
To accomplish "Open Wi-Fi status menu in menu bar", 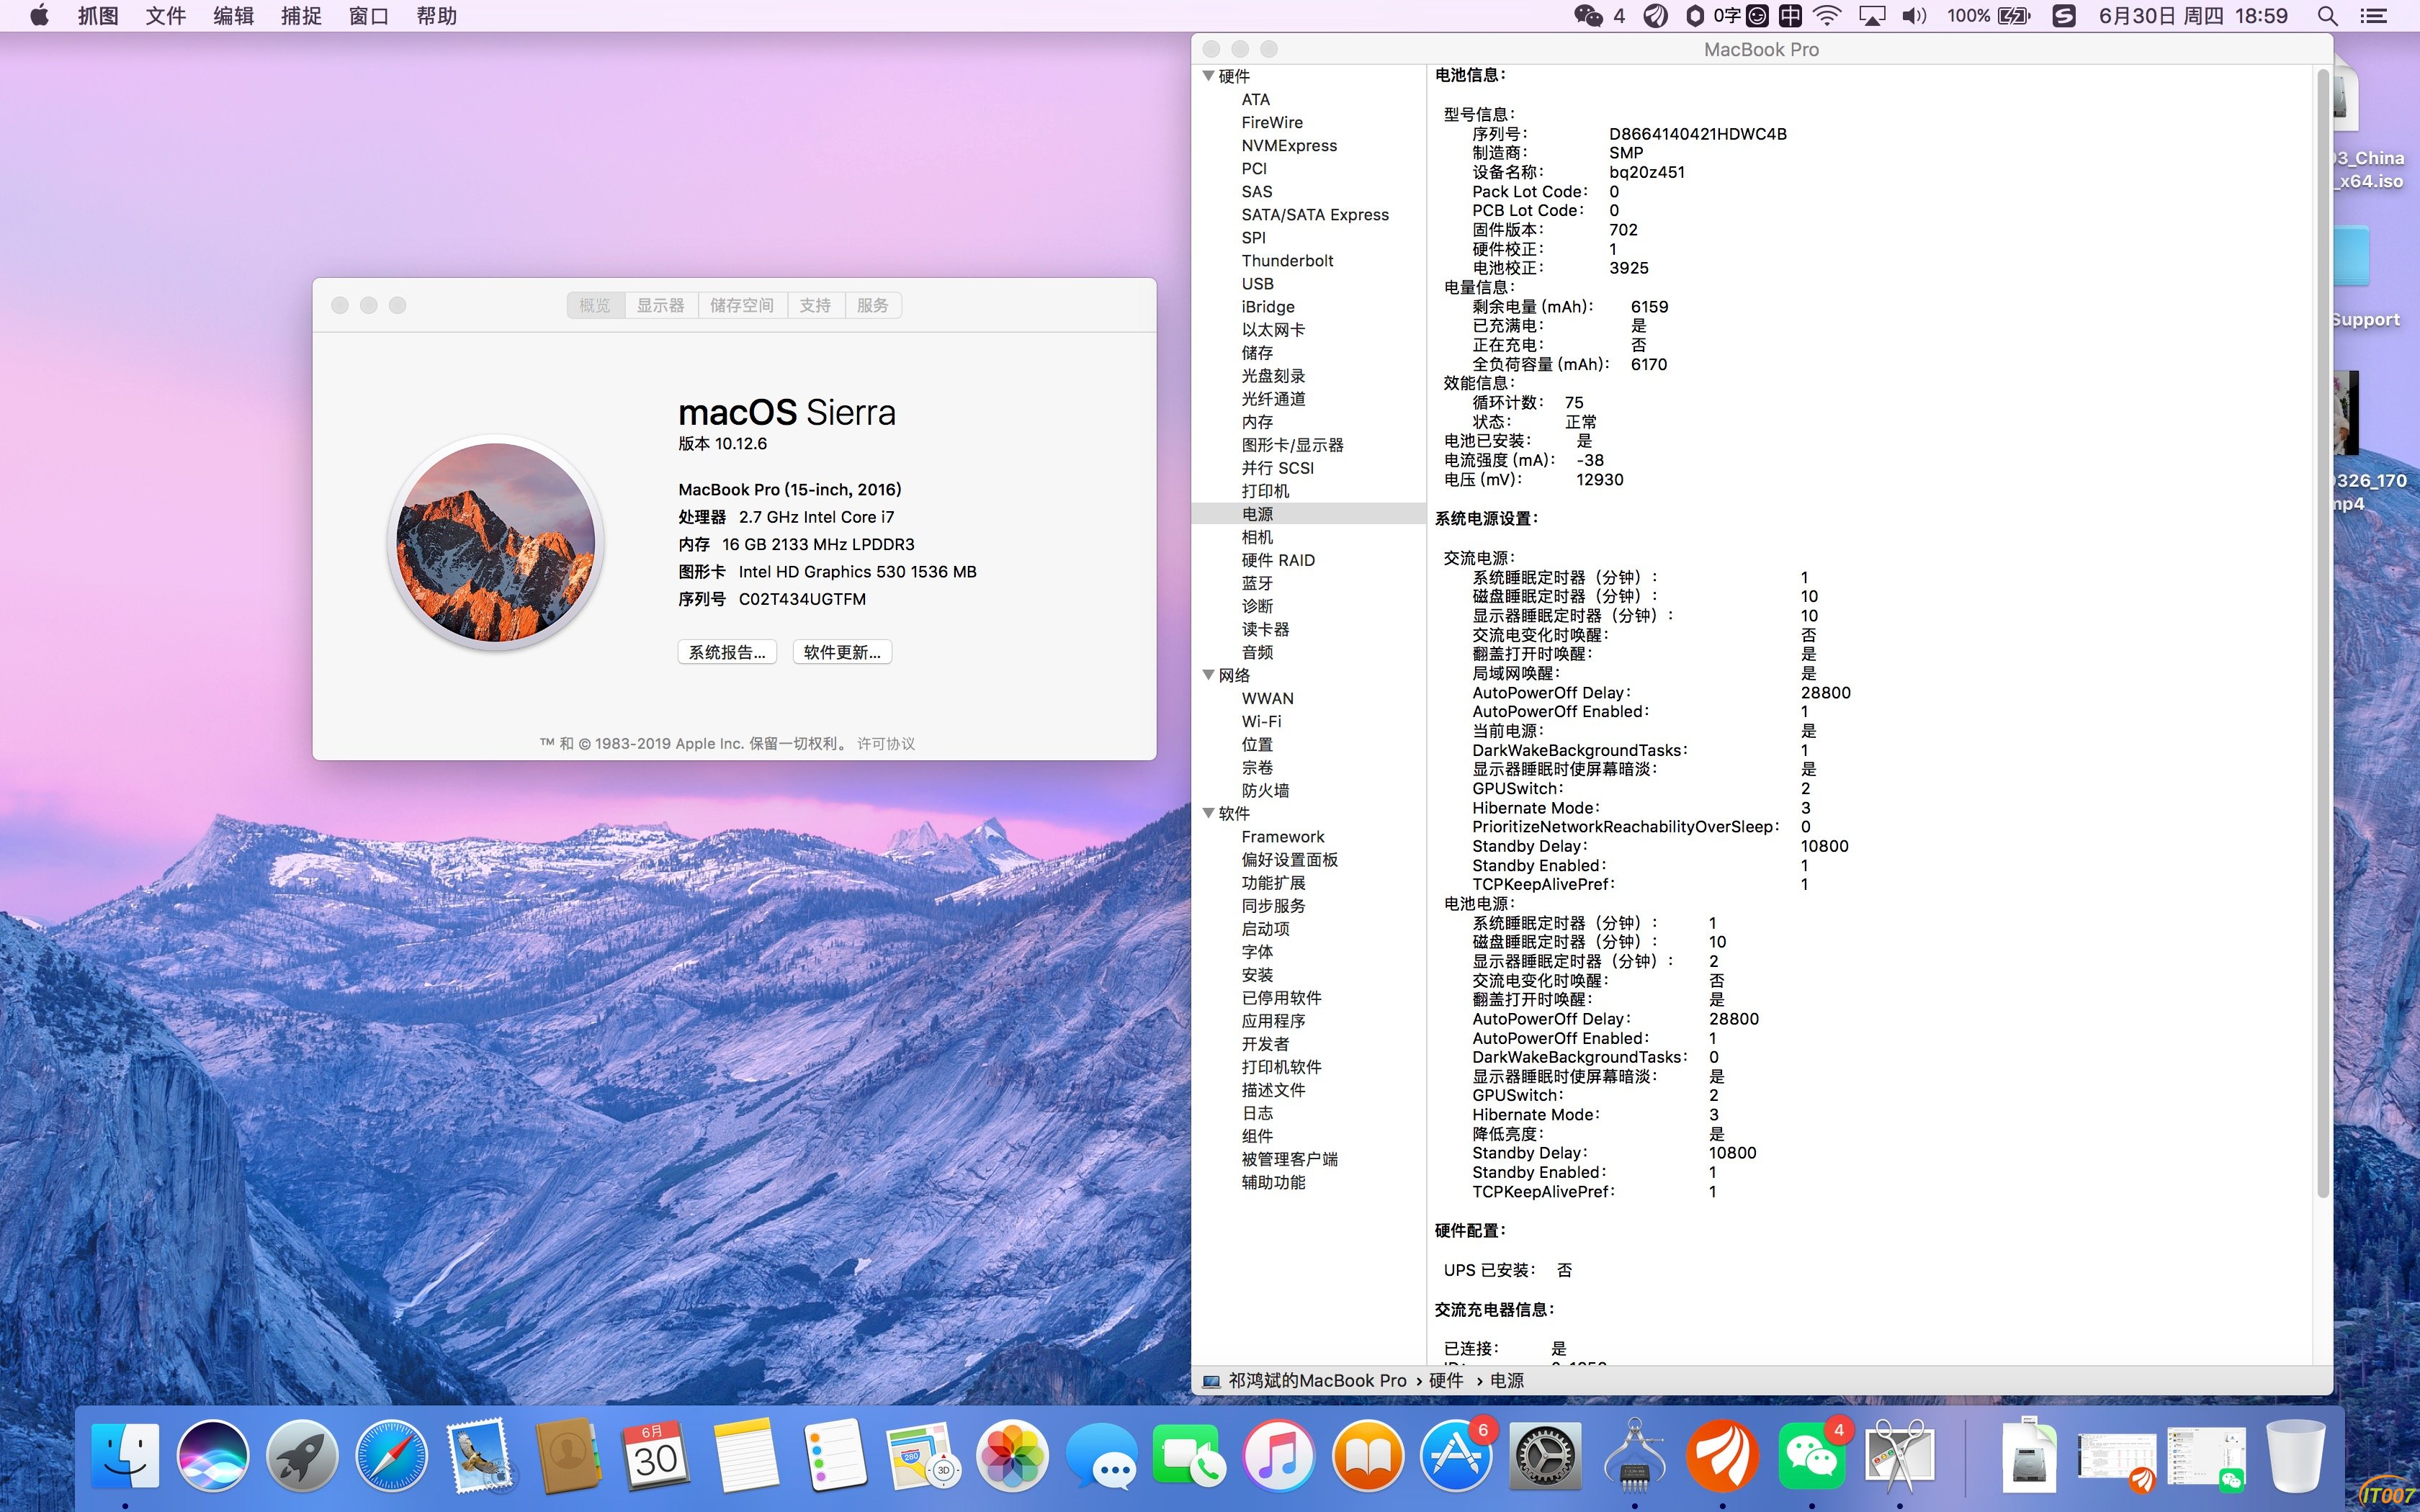I will (1827, 16).
